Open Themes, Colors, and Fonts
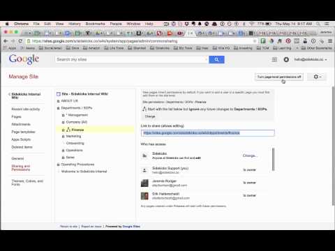 pos(27,183)
